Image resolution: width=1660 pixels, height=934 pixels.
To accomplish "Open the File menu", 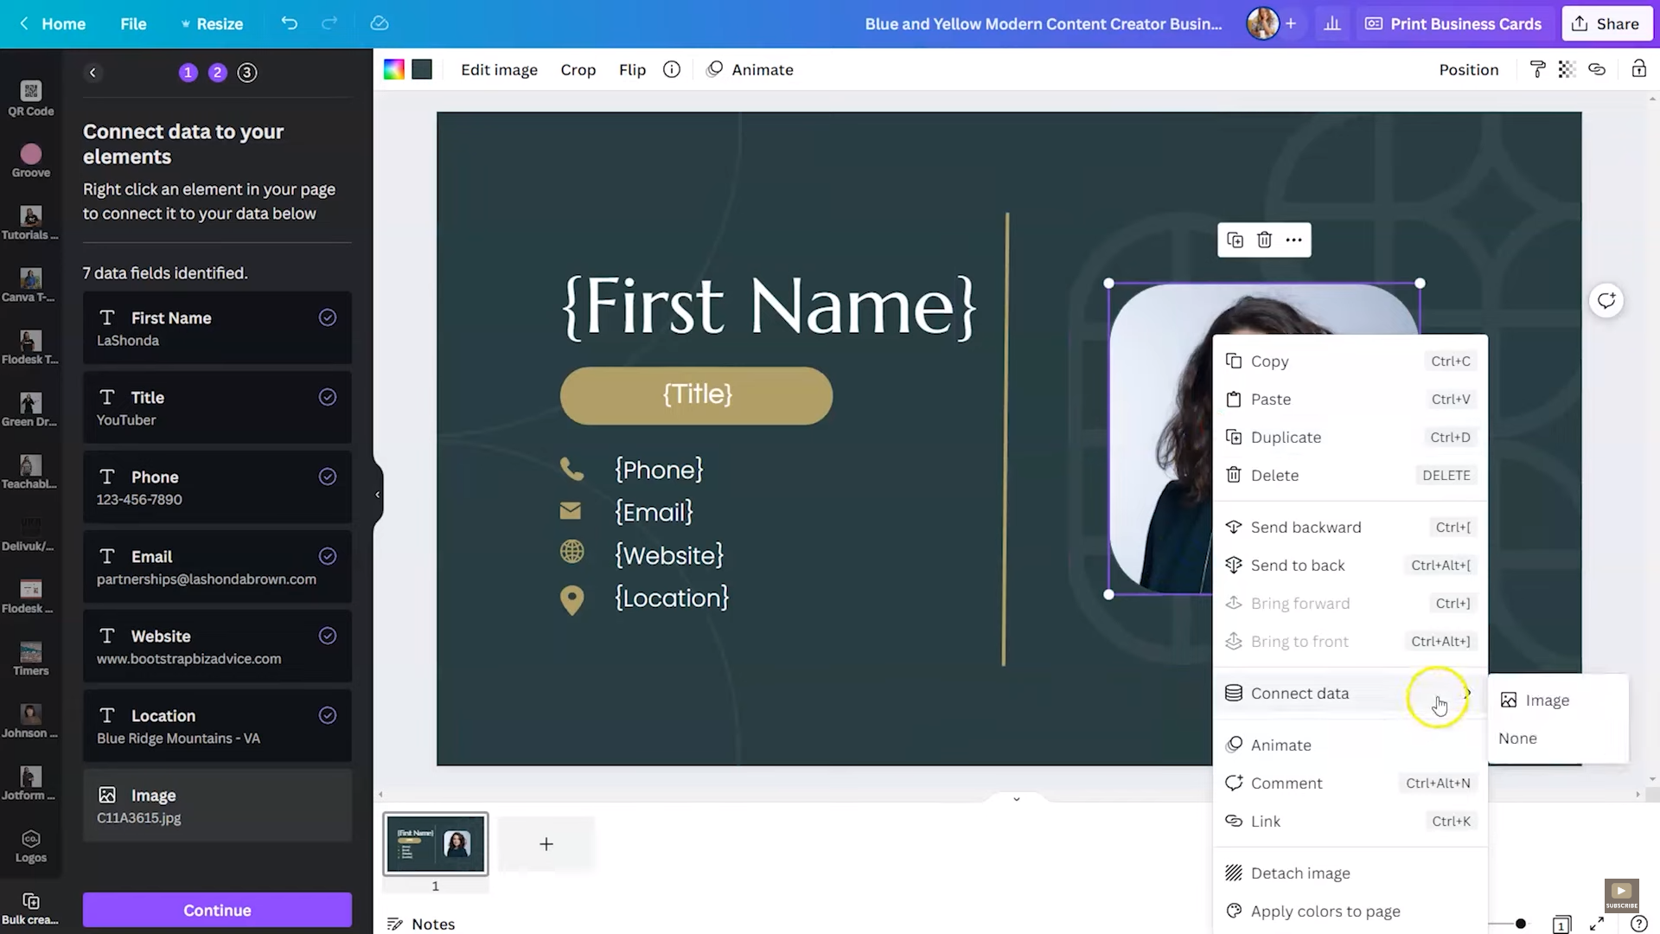I will click(x=133, y=23).
